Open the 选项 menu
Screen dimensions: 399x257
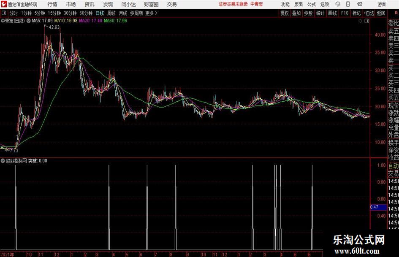(324, 4)
